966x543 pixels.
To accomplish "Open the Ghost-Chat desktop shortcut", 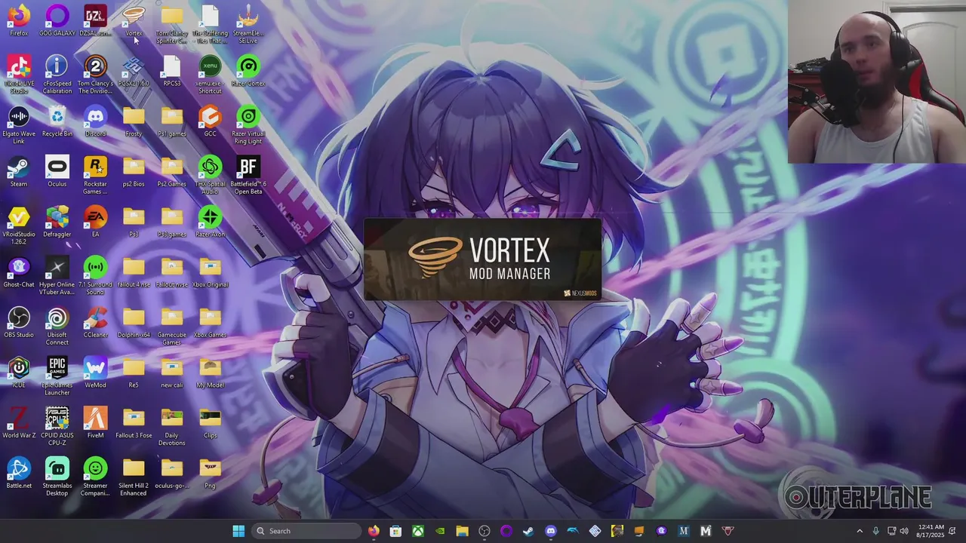I will 19,272.
